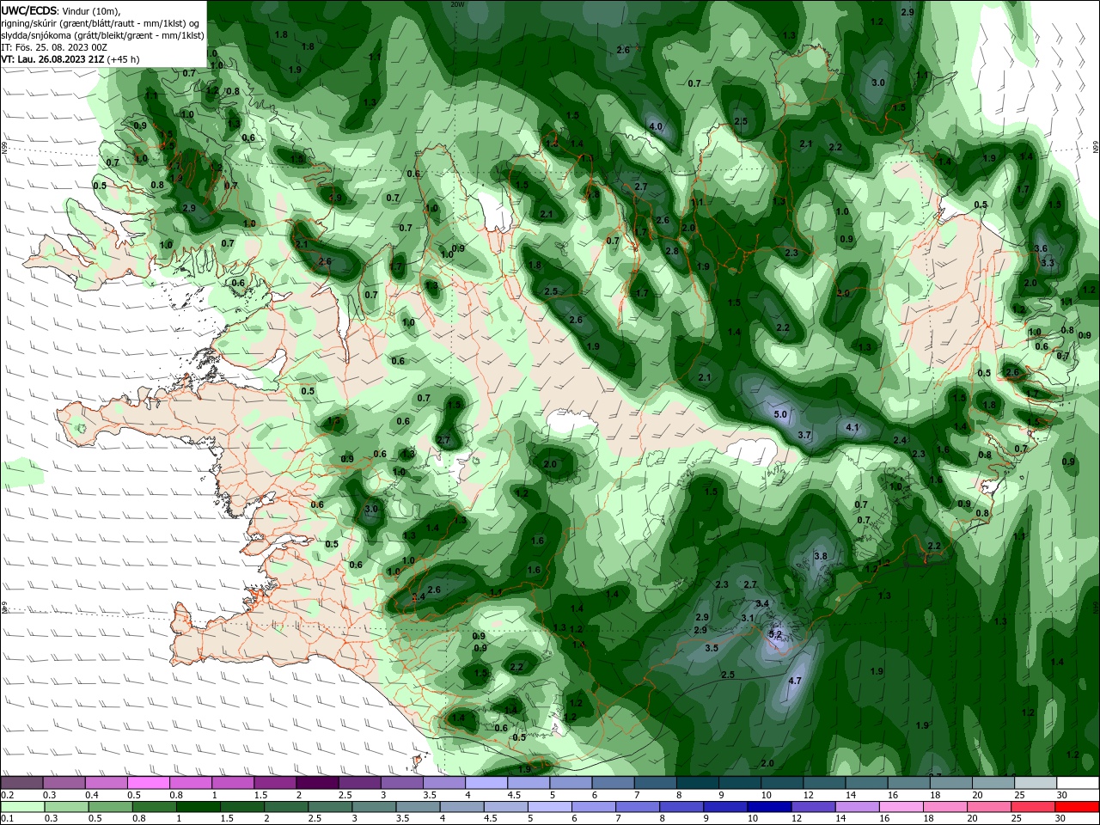
Task: Click the 3.1 precipitation value on the map
Action: click(x=748, y=618)
